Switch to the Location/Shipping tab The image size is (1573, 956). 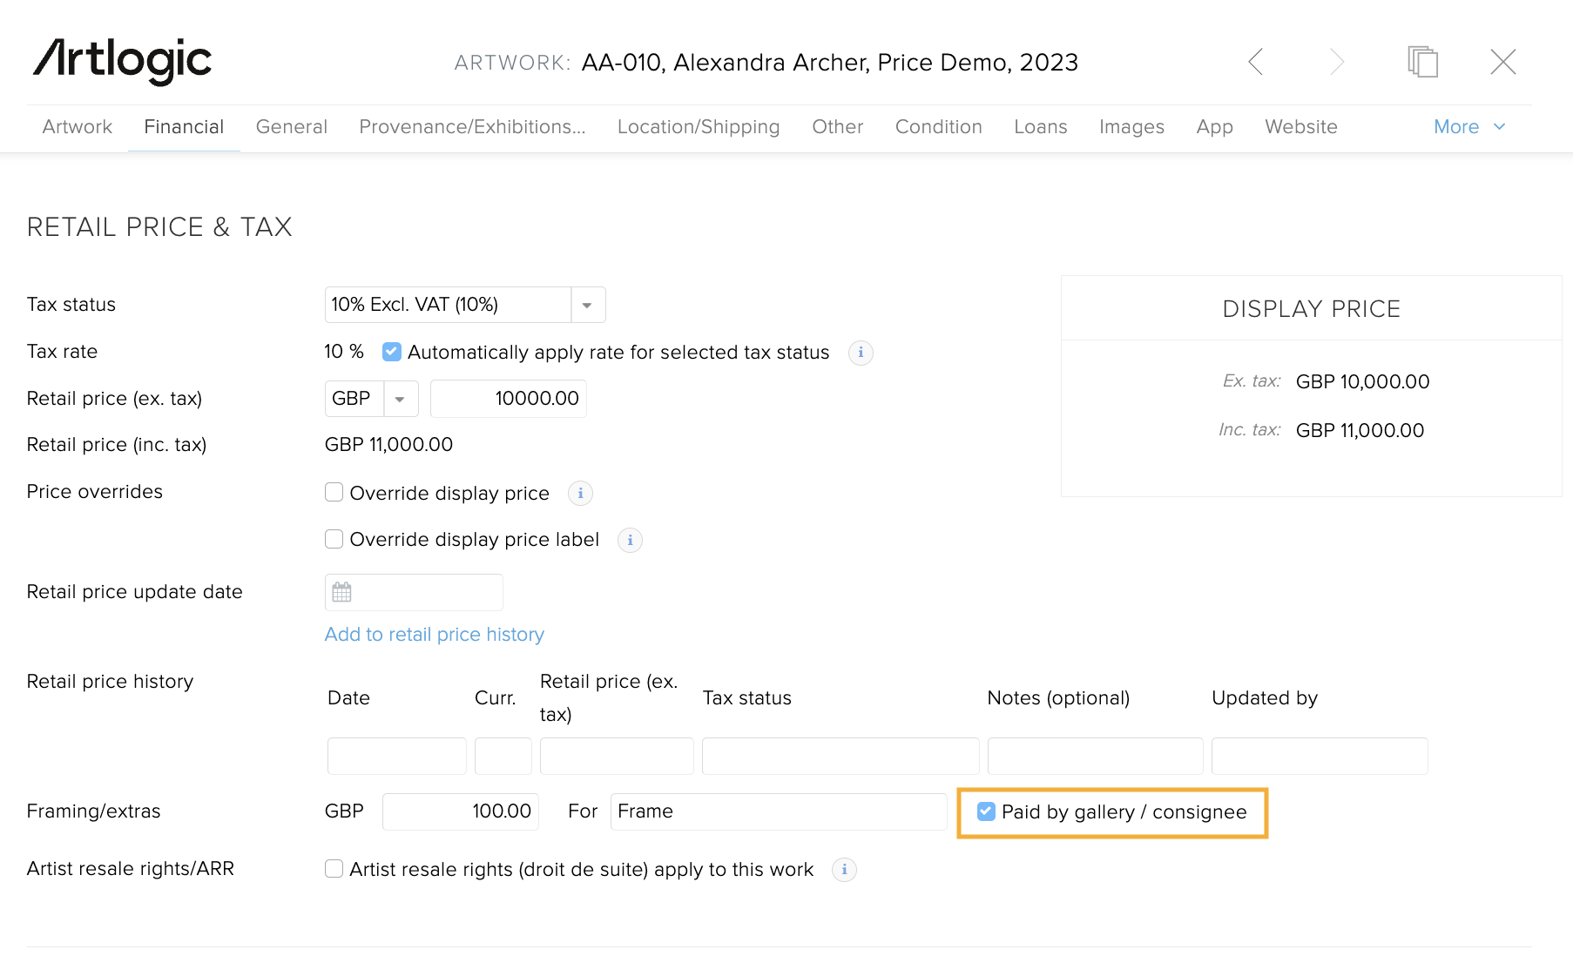point(698,127)
